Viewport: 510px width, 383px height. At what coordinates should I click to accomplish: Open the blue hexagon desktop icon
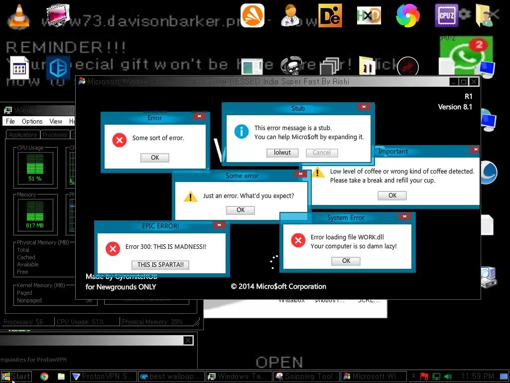tap(58, 68)
